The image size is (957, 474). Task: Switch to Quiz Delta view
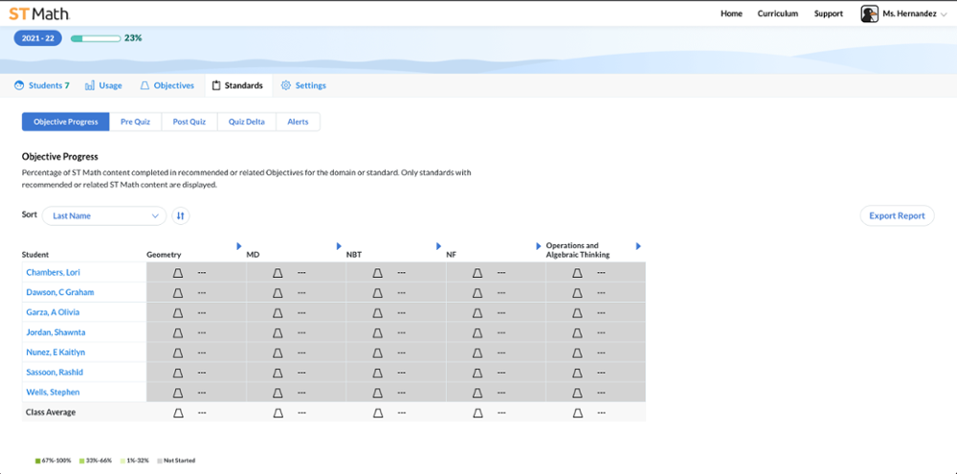(x=247, y=122)
